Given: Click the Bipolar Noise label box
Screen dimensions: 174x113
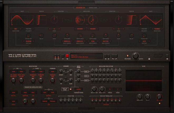Looking at the screenshot, I should tap(65, 89).
